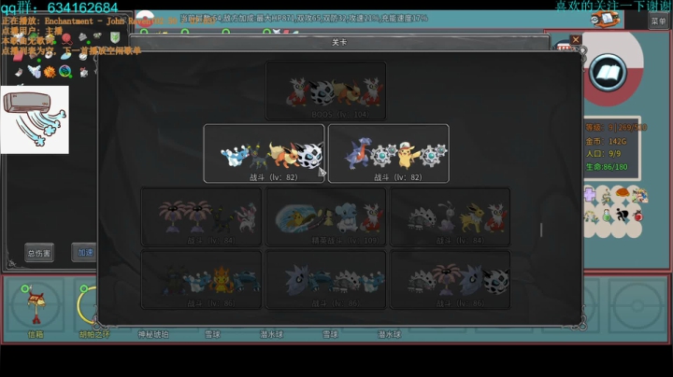Click the 信箱 mailbox item slot

click(36, 305)
